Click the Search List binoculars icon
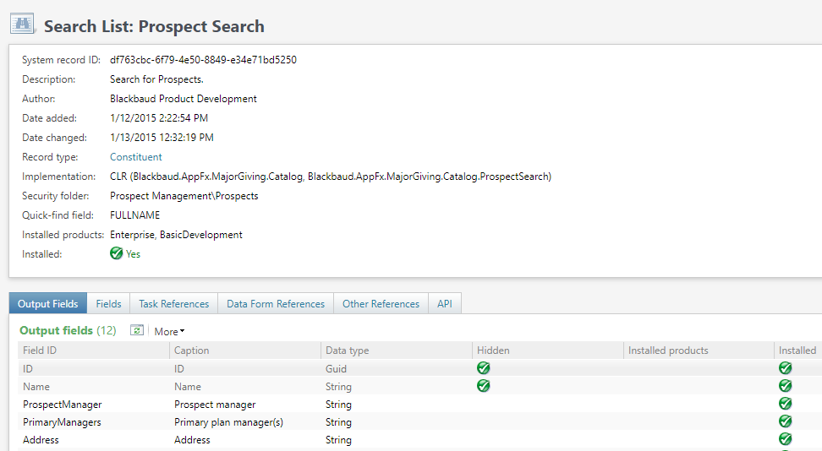This screenshot has height=451, width=822. (23, 24)
